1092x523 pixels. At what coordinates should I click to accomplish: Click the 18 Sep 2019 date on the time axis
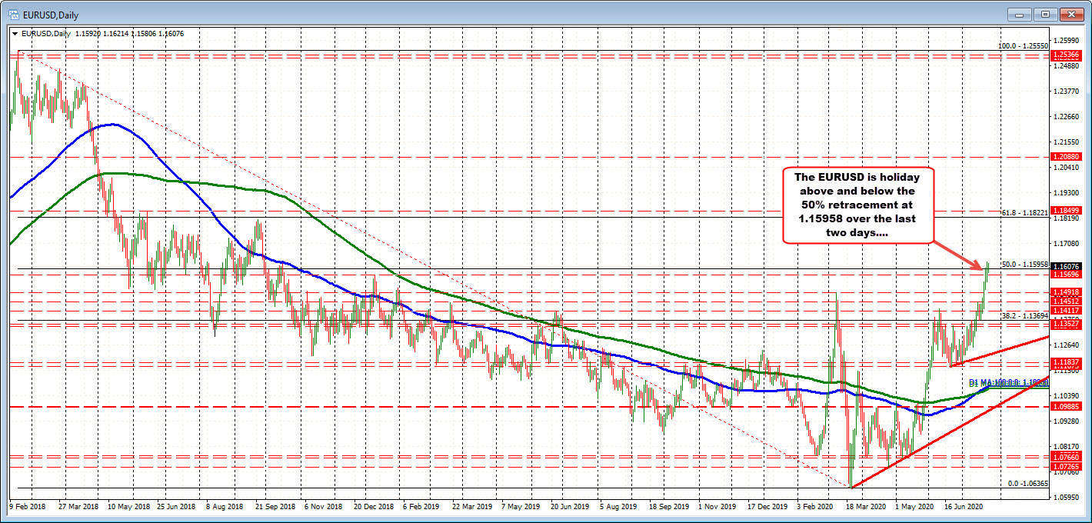(668, 507)
